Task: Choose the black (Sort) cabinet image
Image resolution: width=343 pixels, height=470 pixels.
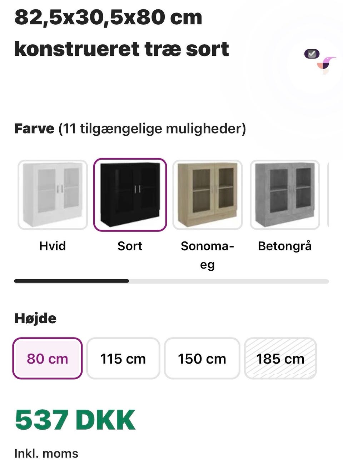Action: click(x=130, y=195)
